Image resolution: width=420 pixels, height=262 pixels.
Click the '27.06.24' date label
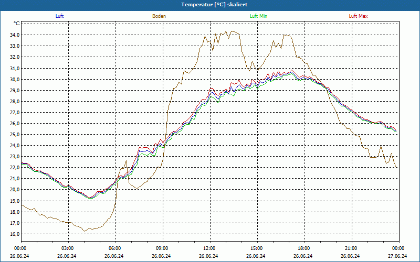(397, 256)
